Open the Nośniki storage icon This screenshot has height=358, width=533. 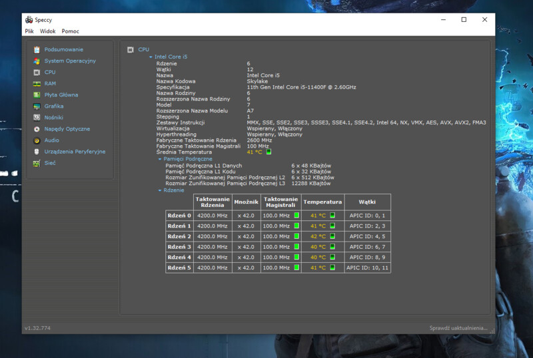37,118
